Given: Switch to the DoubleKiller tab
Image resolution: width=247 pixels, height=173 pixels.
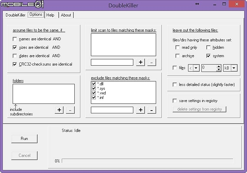Looking at the screenshot, I should pyautogui.click(x=15, y=15).
